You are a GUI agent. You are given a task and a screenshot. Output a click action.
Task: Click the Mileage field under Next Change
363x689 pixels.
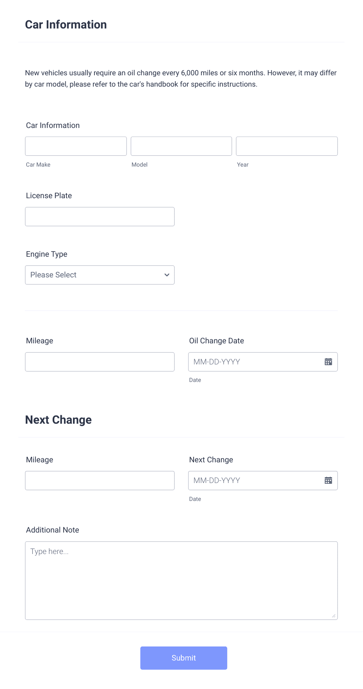pyautogui.click(x=100, y=480)
